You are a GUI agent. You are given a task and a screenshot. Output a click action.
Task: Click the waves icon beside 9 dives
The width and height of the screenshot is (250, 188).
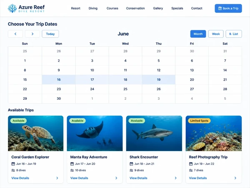click(131, 171)
